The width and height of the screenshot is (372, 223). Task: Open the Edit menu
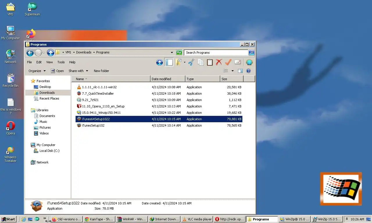[39, 62]
